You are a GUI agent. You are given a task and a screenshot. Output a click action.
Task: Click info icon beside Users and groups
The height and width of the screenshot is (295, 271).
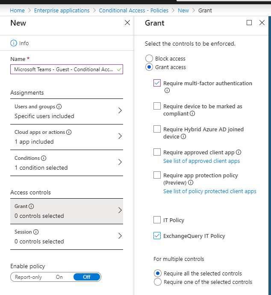point(59,107)
